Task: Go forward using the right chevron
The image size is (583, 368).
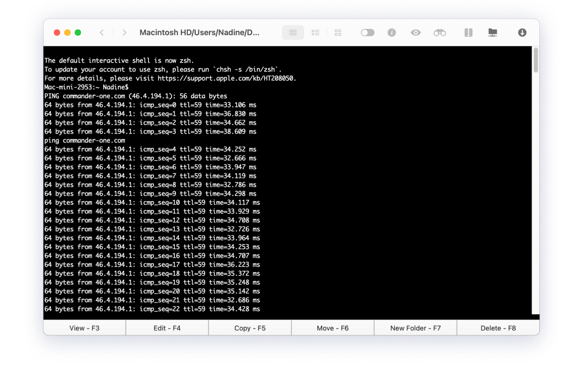Action: 124,32
